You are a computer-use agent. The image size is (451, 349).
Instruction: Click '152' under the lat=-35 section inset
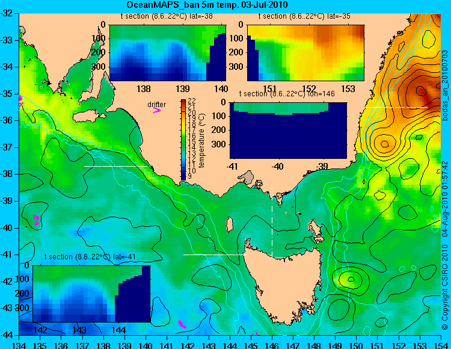[309, 88]
